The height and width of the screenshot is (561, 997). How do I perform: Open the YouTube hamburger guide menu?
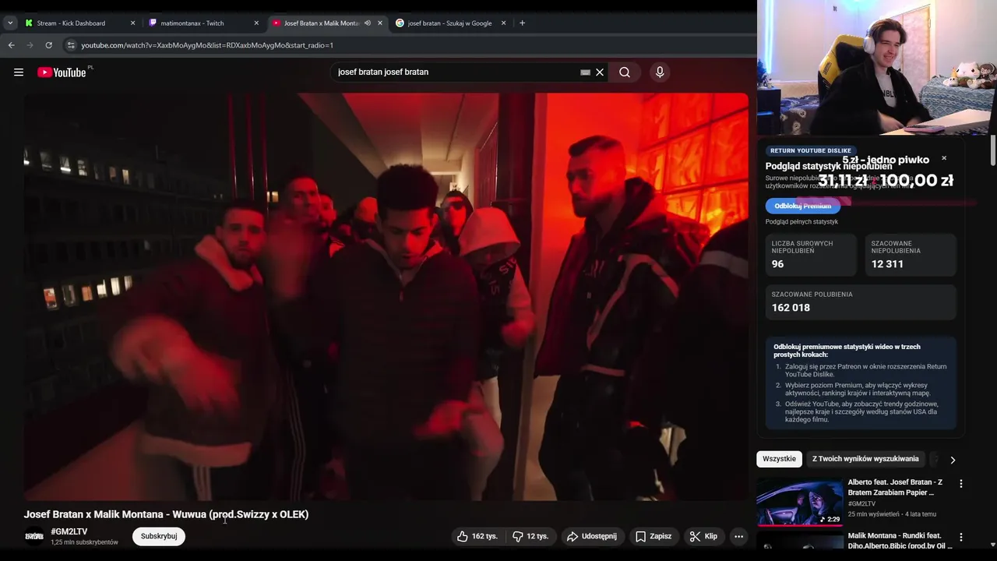coord(18,72)
